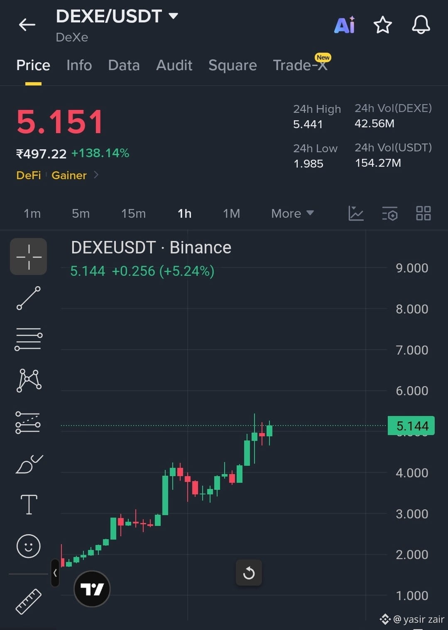Open the Trade-X tab
The image size is (448, 630).
tap(300, 65)
